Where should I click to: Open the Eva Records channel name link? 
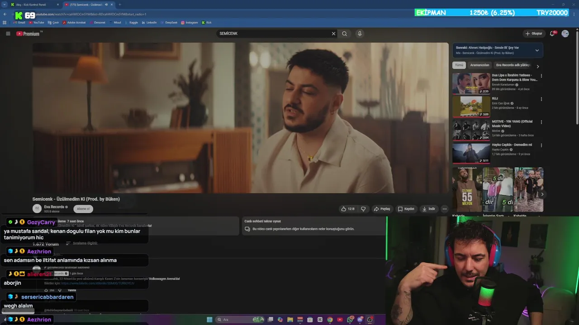pos(54,207)
